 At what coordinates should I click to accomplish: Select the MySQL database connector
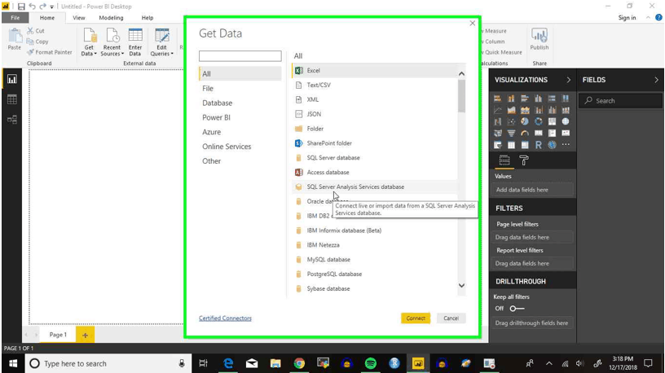375,260
